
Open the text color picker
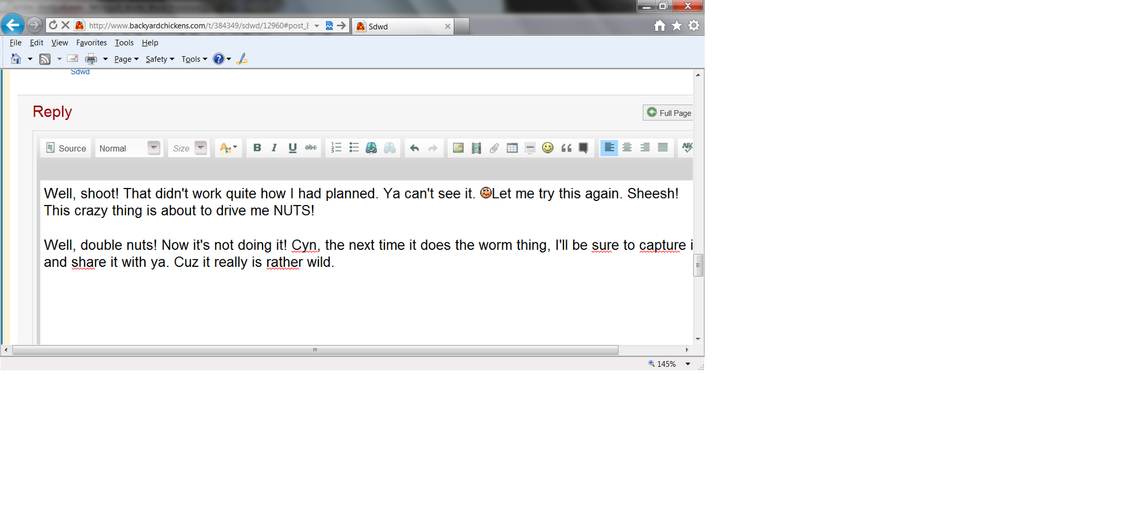[228, 148]
